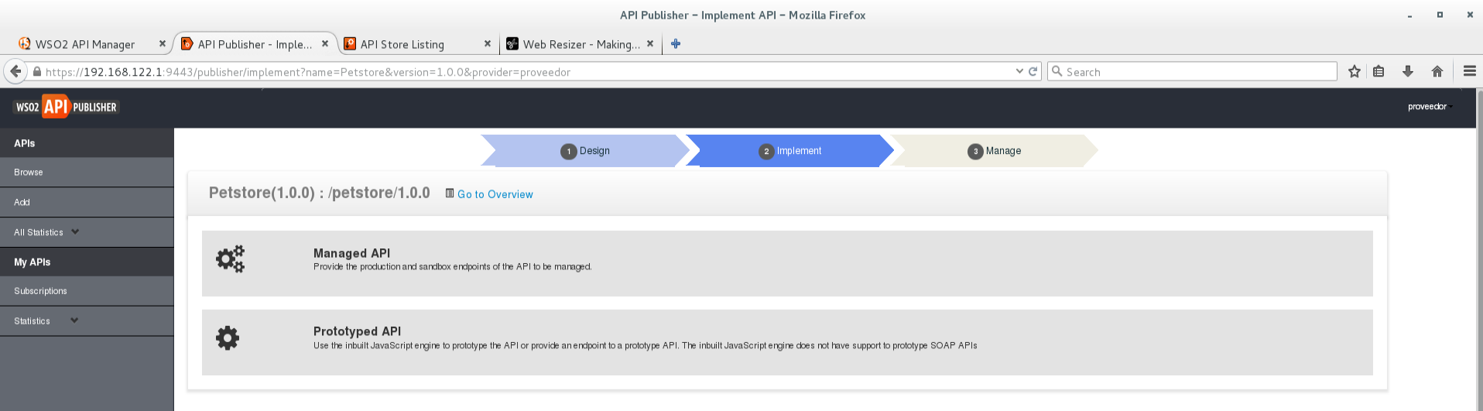Switch to the Web Resizer tab
The width and height of the screenshot is (1483, 411).
coord(579,44)
